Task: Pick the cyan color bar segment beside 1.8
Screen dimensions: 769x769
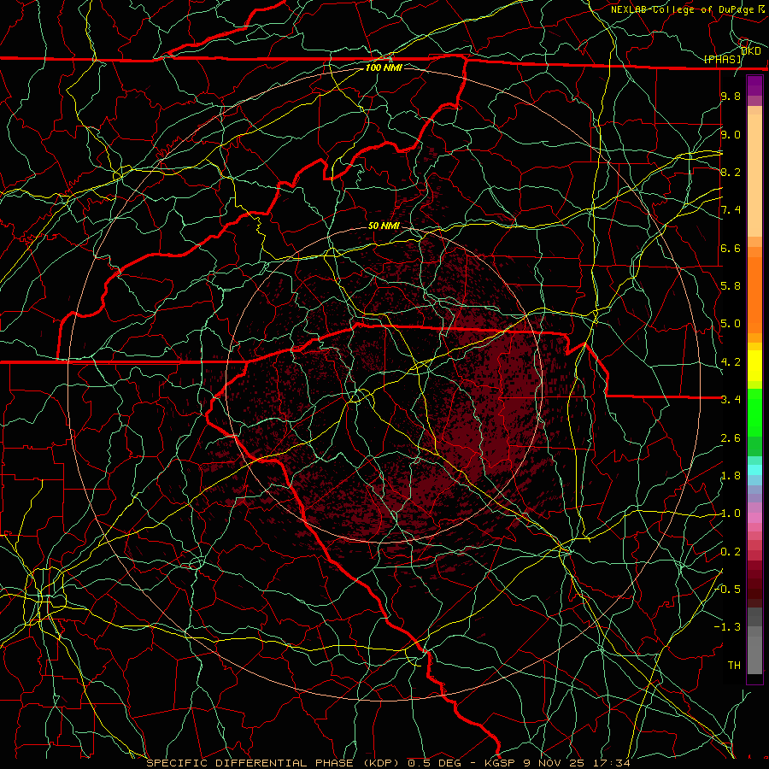Action: pos(754,470)
